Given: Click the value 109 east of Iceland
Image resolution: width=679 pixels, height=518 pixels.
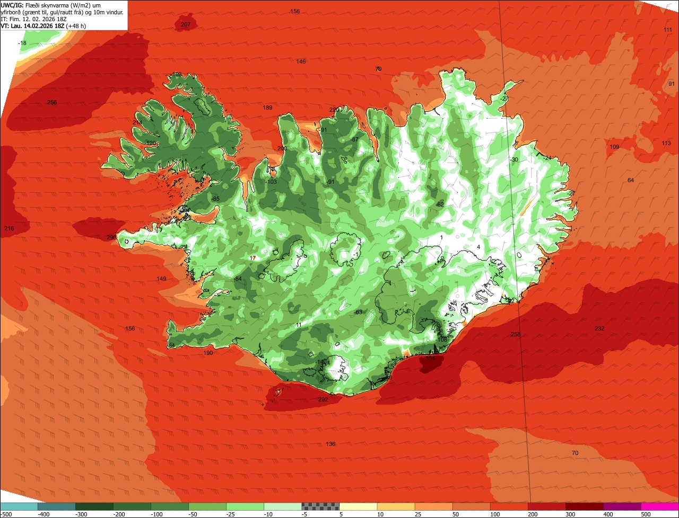Looking at the screenshot, I should [x=614, y=147].
